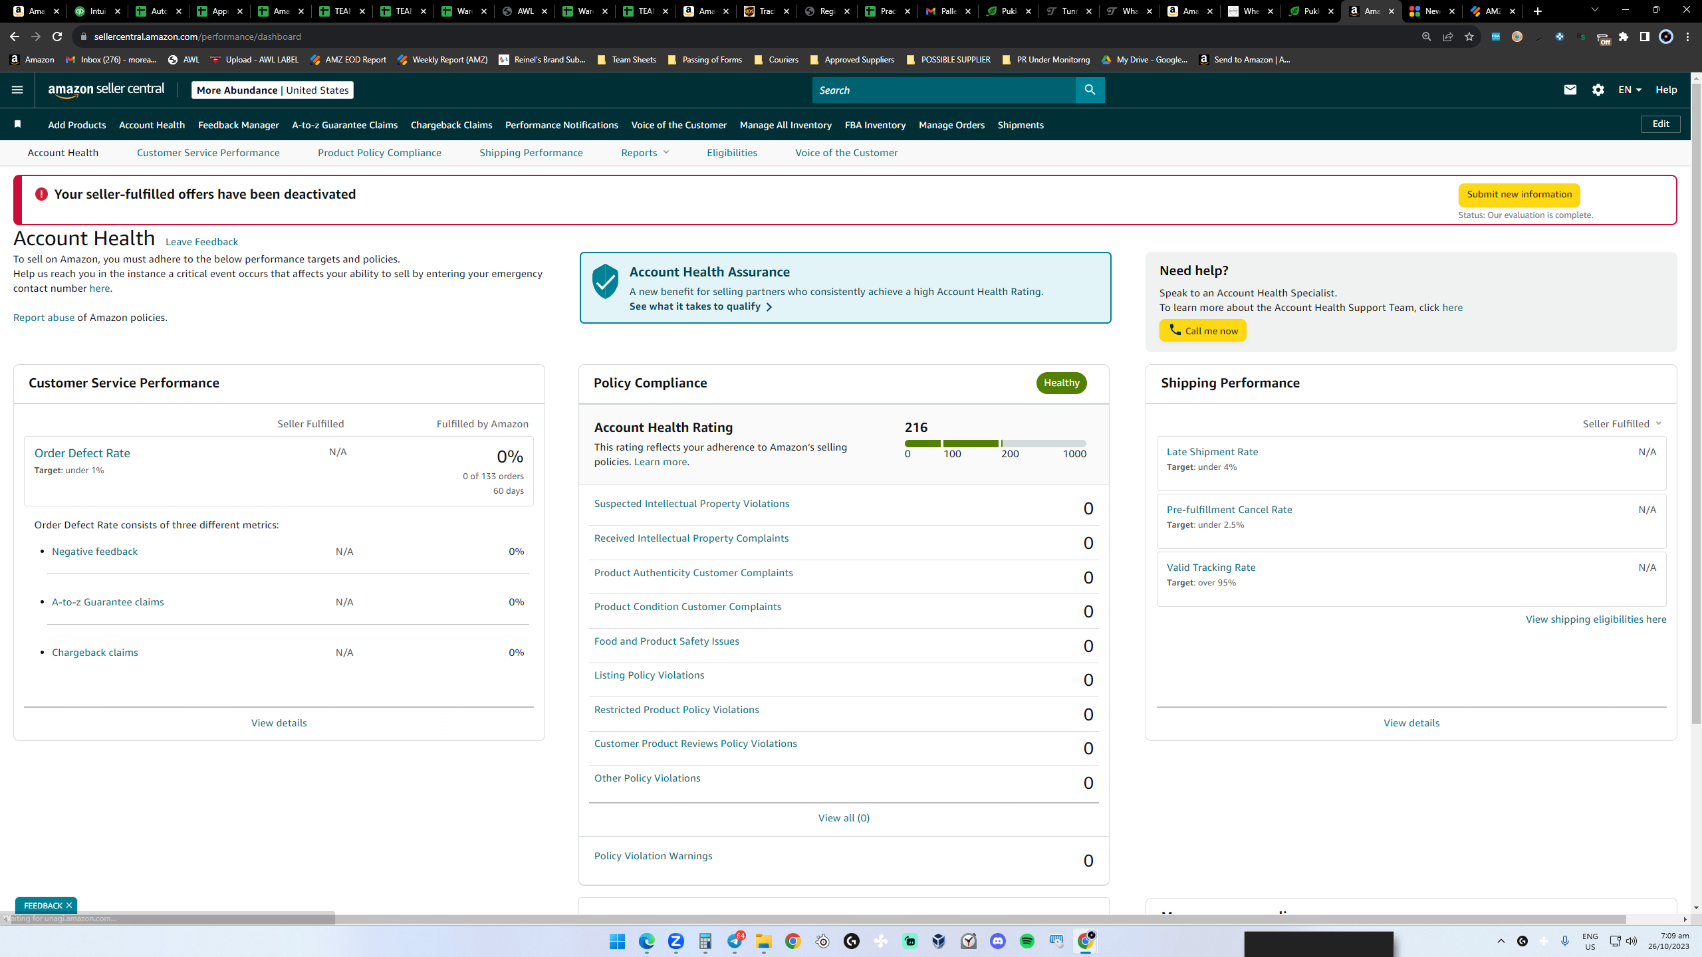This screenshot has height=957, width=1702.
Task: Open the volume control in system tray
Action: point(1632,941)
